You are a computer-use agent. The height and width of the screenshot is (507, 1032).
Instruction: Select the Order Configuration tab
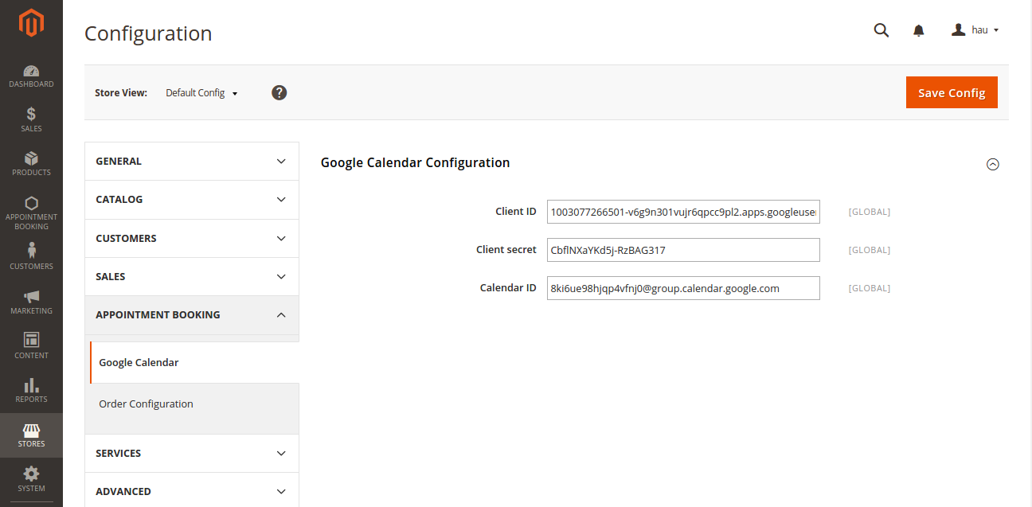[146, 404]
